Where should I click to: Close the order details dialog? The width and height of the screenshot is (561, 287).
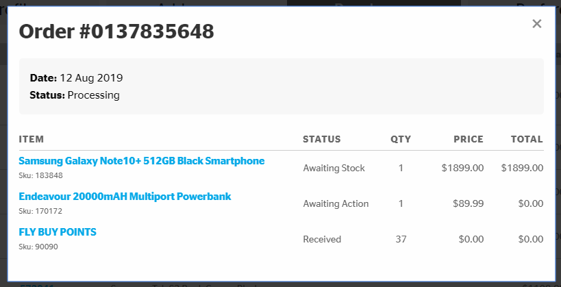537,24
